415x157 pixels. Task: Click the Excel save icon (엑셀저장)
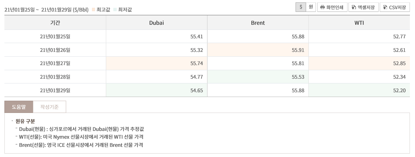pos(354,7)
